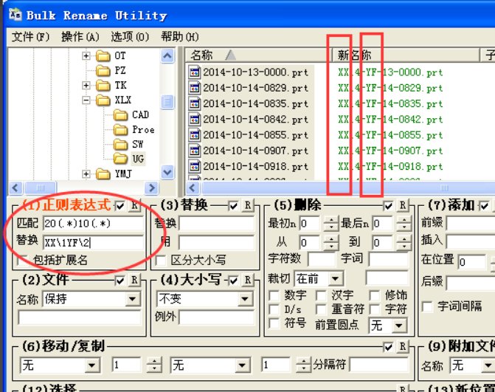495x392 pixels.
Task: Select the PZ folder icon
Action: (103, 70)
